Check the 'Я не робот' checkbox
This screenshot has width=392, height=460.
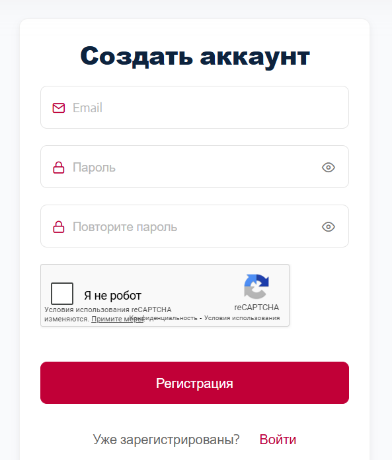tap(62, 294)
